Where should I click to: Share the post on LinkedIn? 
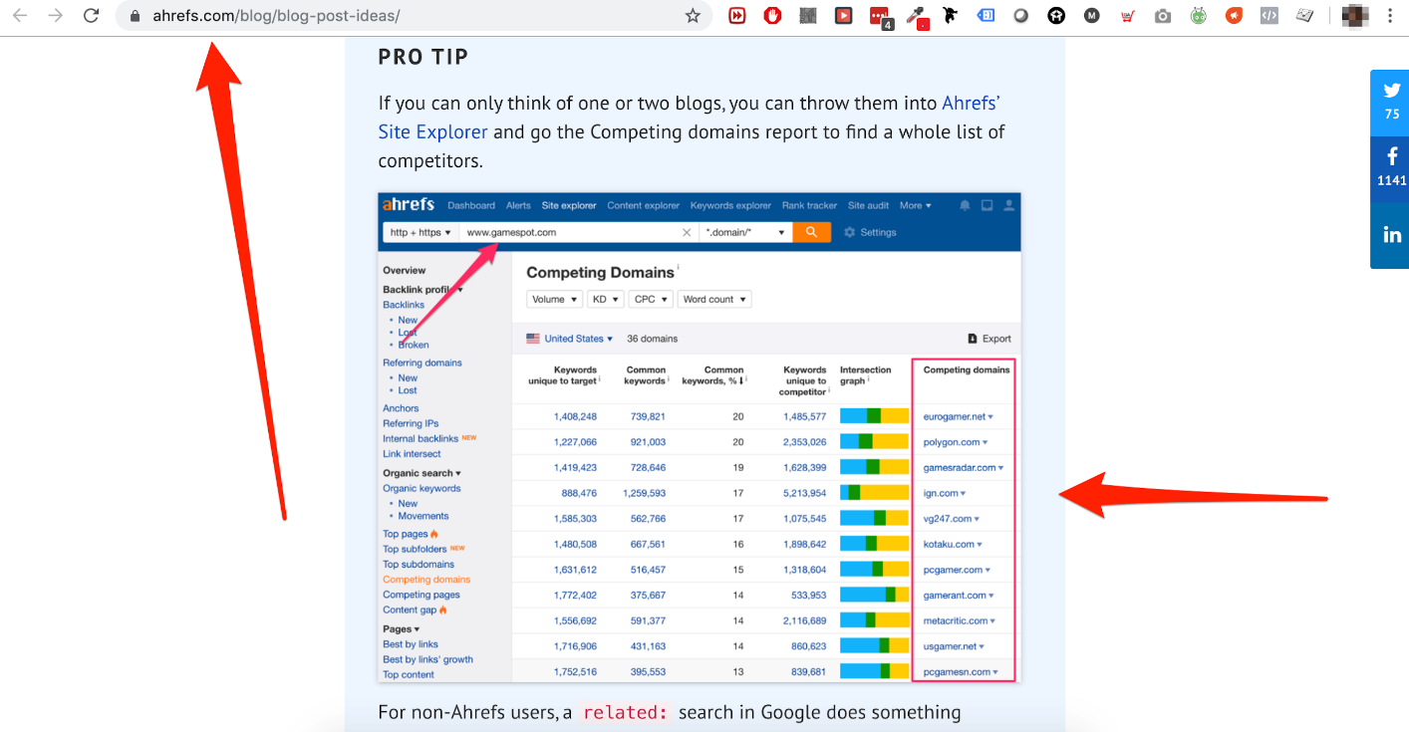[x=1391, y=235]
